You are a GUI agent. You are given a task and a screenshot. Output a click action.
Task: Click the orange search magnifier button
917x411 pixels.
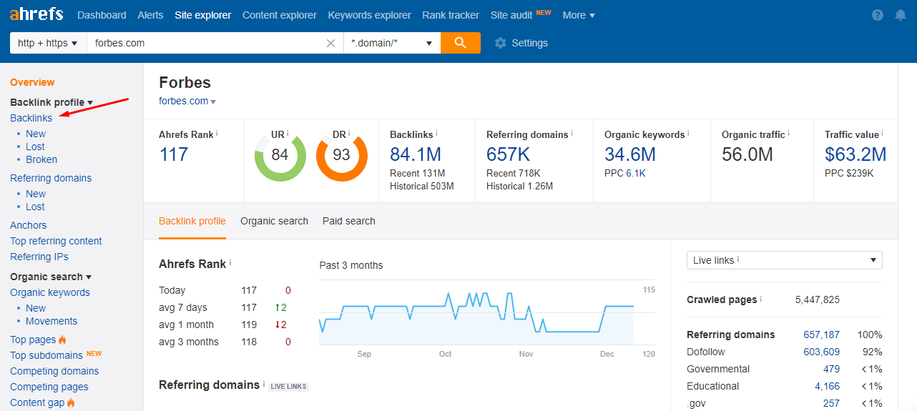(461, 43)
